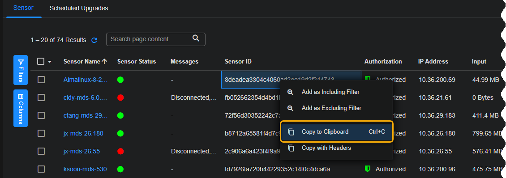Tick the select-all header checkbox
This screenshot has width=506, height=178.
coord(41,61)
